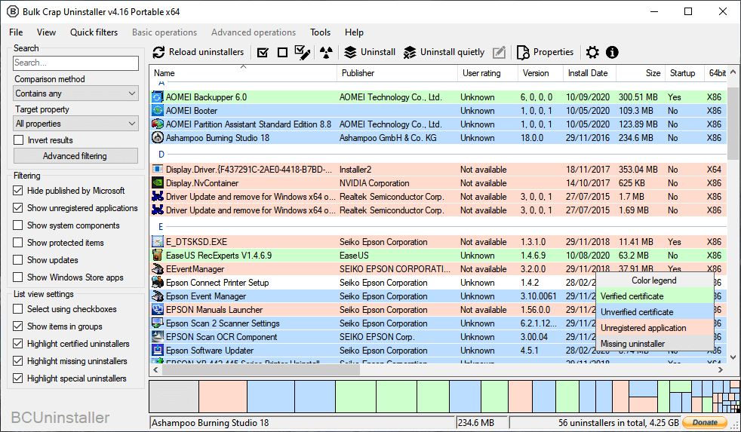Open settings via the gear icon

pyautogui.click(x=592, y=53)
